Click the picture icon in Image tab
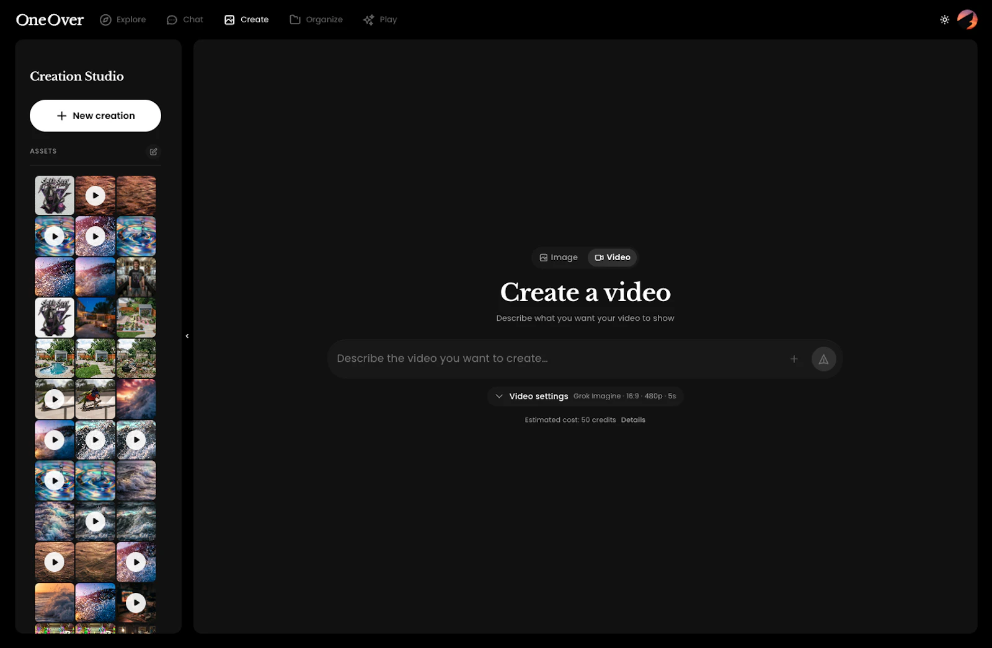992x648 pixels. tap(544, 258)
